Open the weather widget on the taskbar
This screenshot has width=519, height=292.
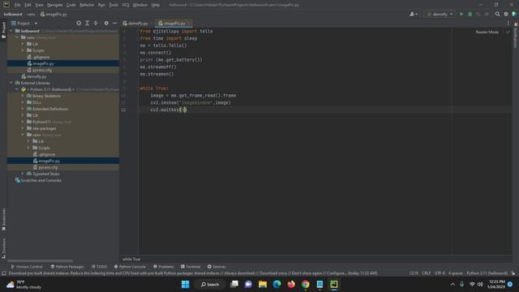(x=24, y=285)
